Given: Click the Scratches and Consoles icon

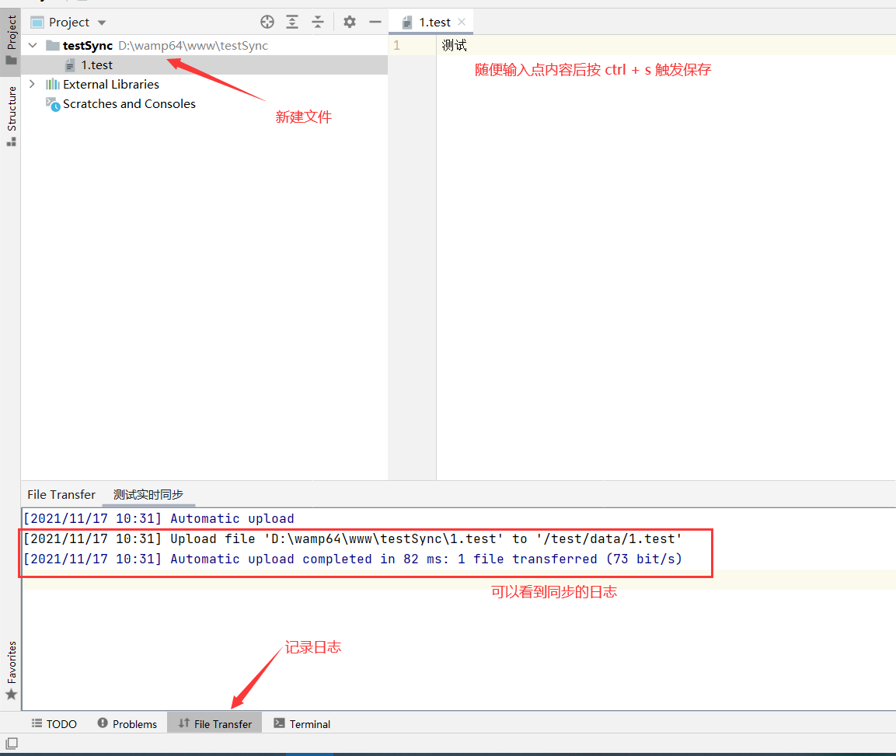Looking at the screenshot, I should pyautogui.click(x=53, y=104).
